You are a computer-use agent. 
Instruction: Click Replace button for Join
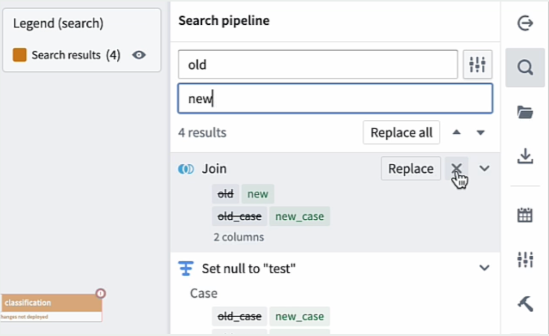click(x=411, y=169)
